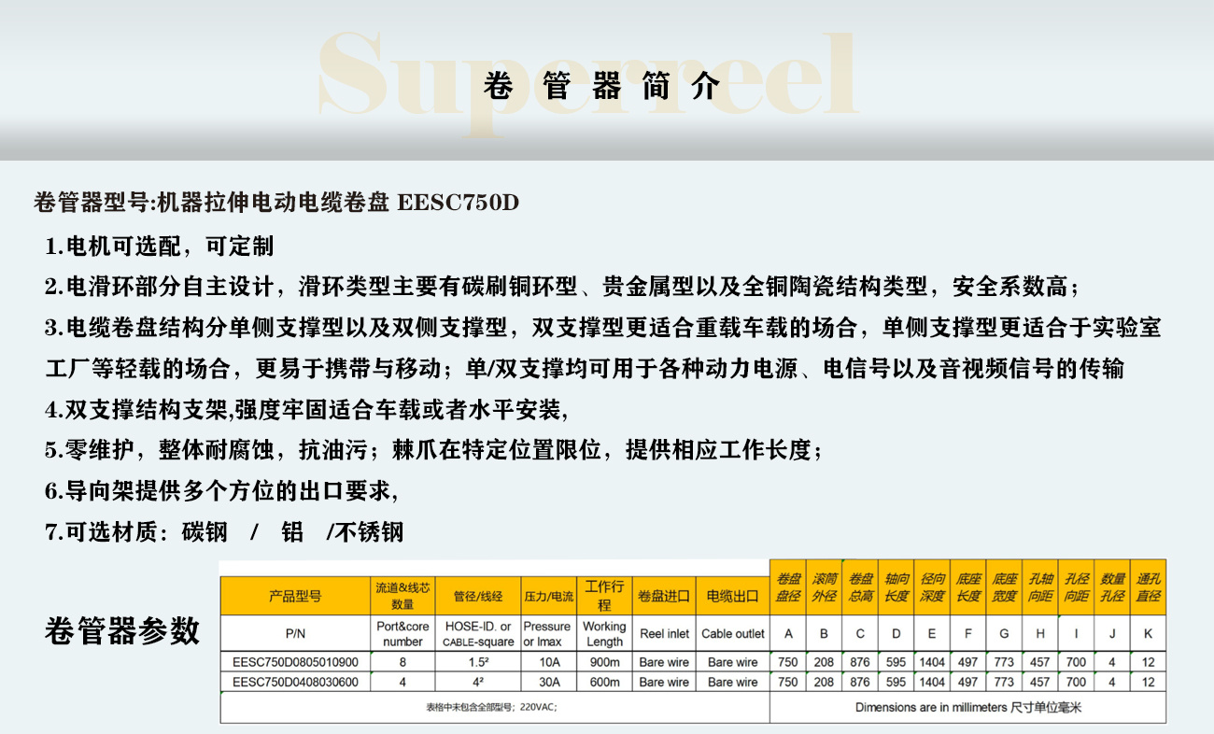Click the P/N cell
1214x734 pixels.
295,633
